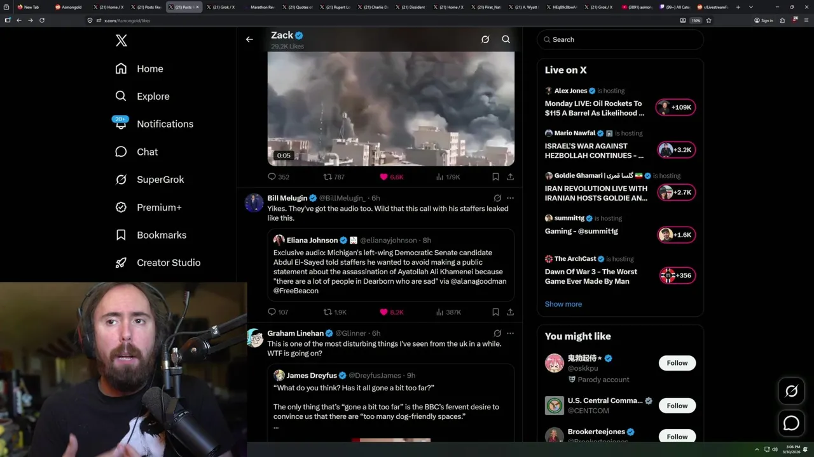This screenshot has height=457, width=814.
Task: Open floating chat messages button
Action: (791, 423)
